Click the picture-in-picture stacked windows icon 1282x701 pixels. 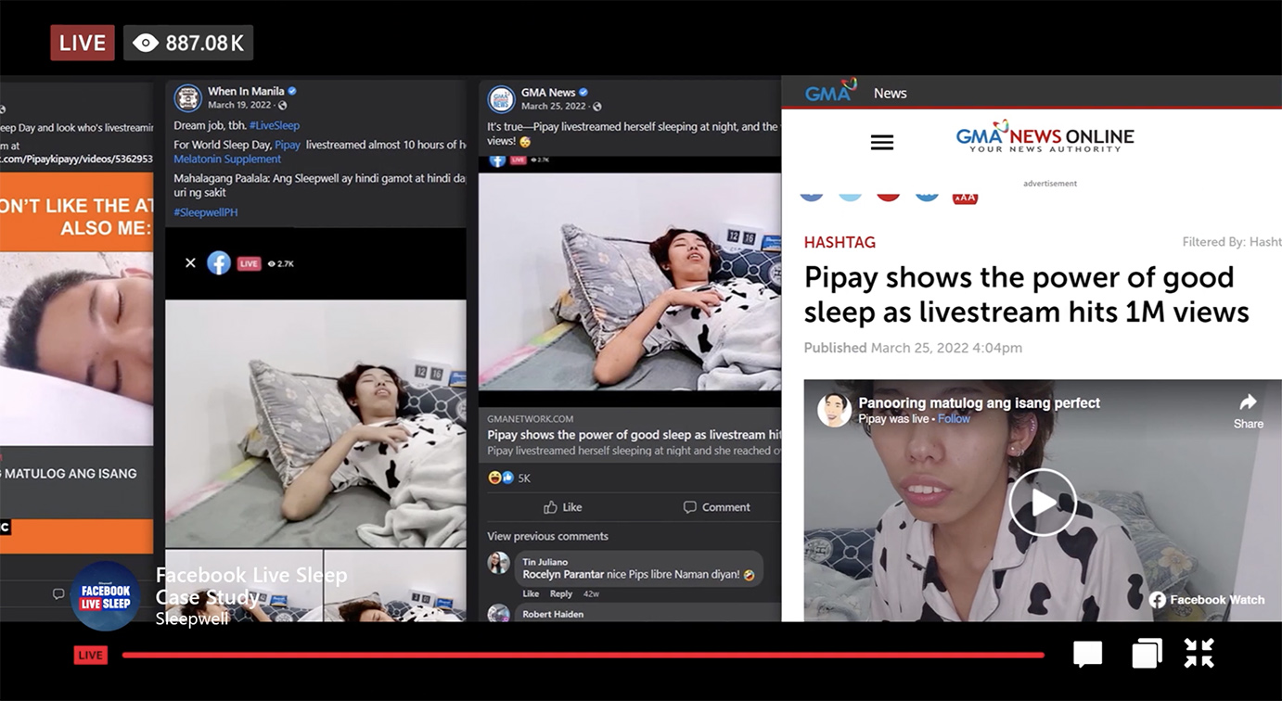coord(1147,653)
